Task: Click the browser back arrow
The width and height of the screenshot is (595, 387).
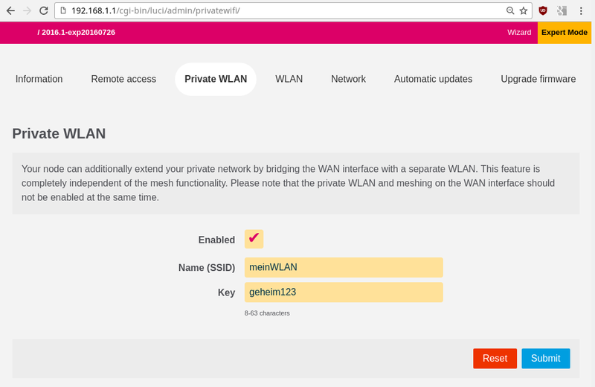Action: pyautogui.click(x=9, y=11)
